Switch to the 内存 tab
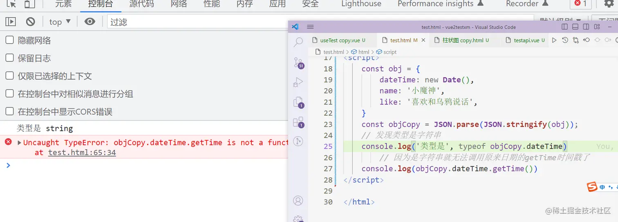 [x=244, y=4]
